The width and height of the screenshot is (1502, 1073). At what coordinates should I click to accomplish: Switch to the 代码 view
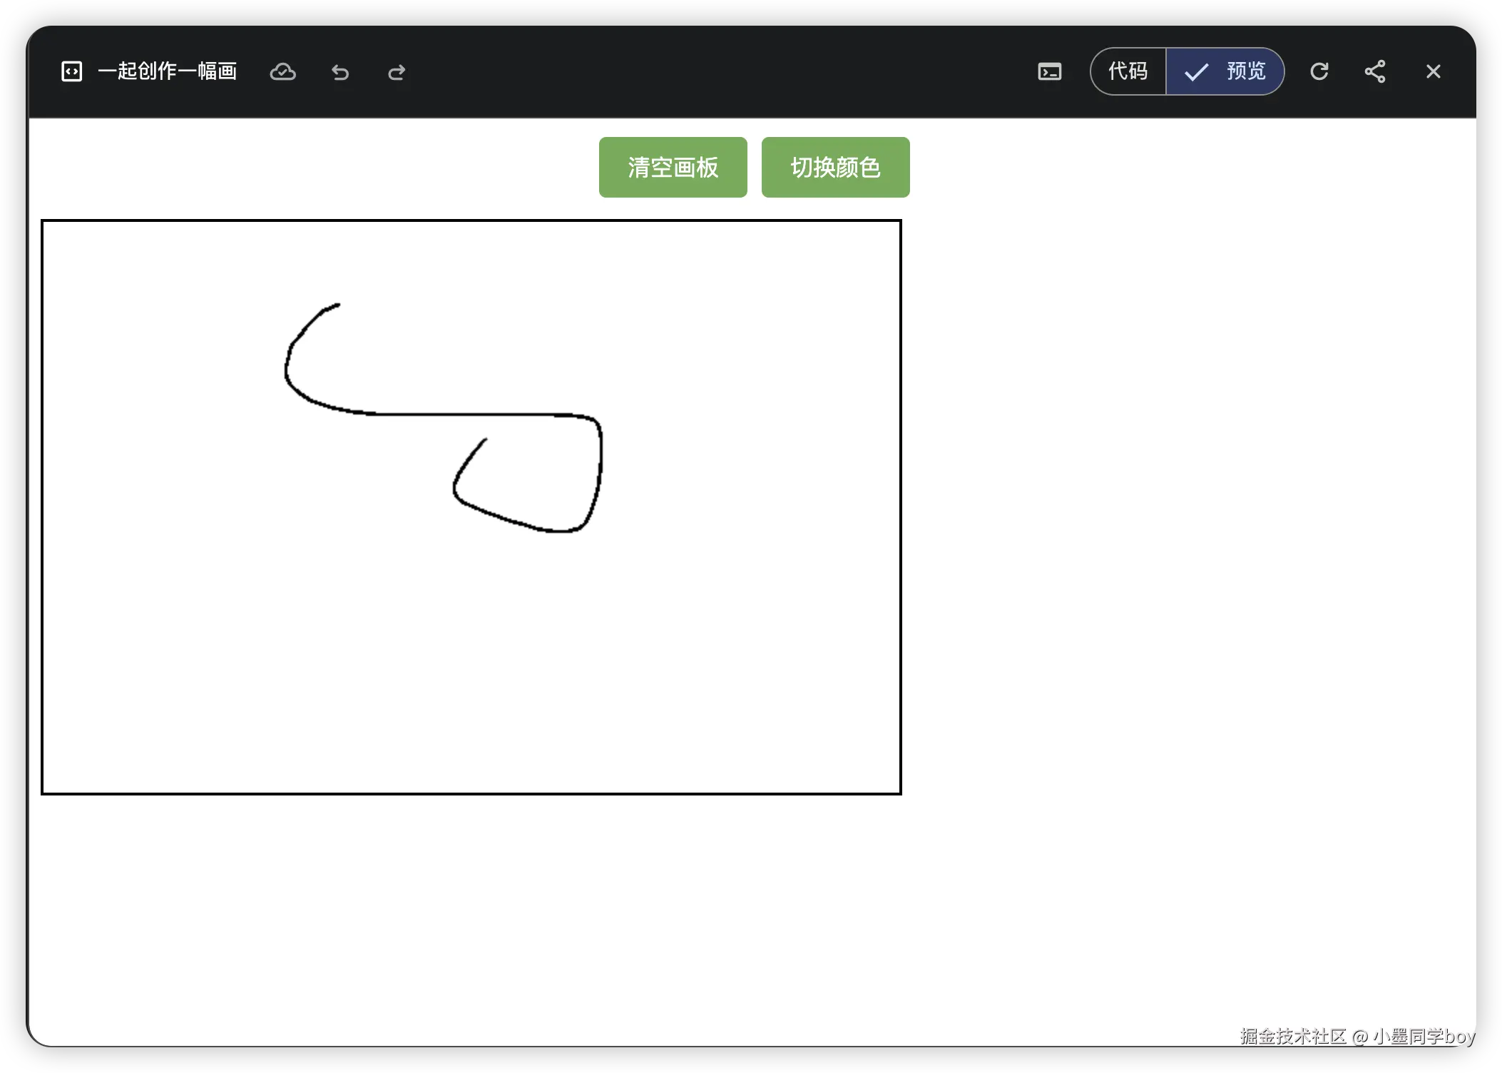click(x=1128, y=71)
